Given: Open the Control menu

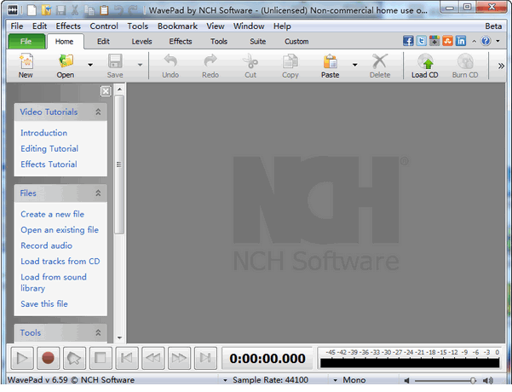Looking at the screenshot, I should click(x=104, y=26).
